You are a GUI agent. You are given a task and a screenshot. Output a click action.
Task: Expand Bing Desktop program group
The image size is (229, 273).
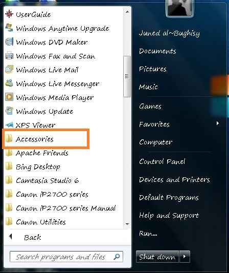[38, 167]
